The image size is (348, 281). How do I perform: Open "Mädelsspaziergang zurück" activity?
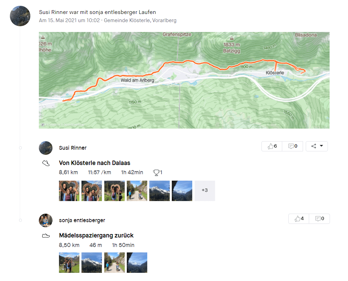96,235
